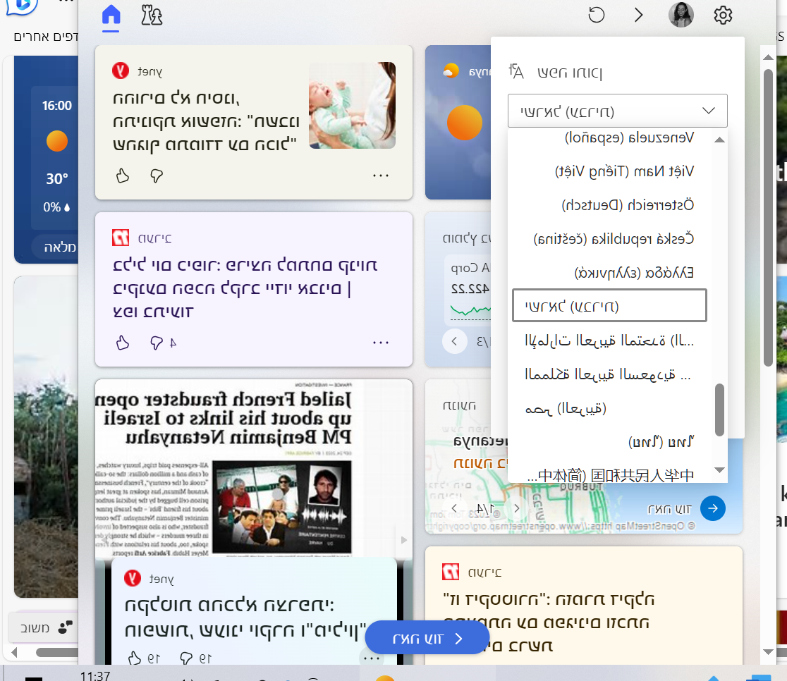Open the interests icon next to Home

pyautogui.click(x=150, y=15)
